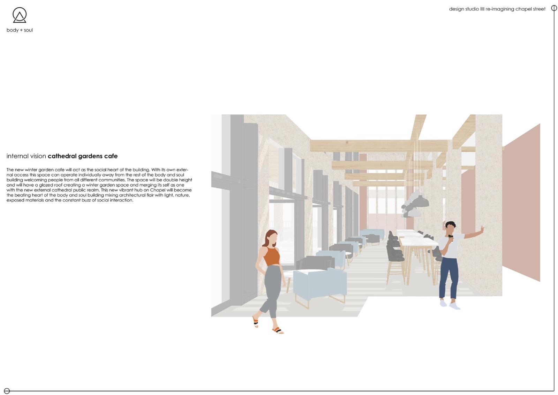Click the timber ceiling beam overhead

[x=378, y=146]
